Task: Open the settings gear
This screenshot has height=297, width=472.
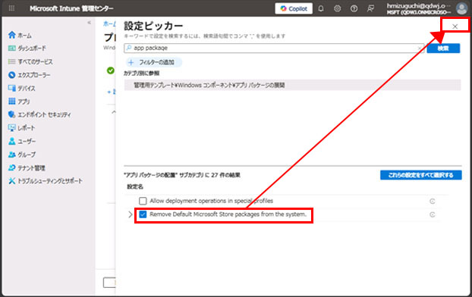Action: (337, 9)
